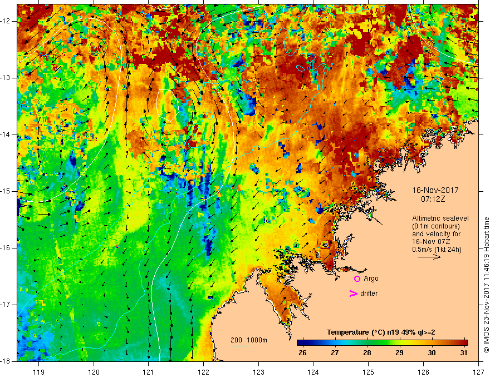Click latitude axis label -15
490x378 pixels.
[x=6, y=191]
